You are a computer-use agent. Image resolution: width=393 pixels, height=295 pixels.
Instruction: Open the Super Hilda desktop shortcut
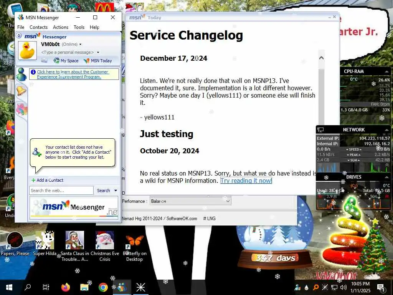coord(45,244)
